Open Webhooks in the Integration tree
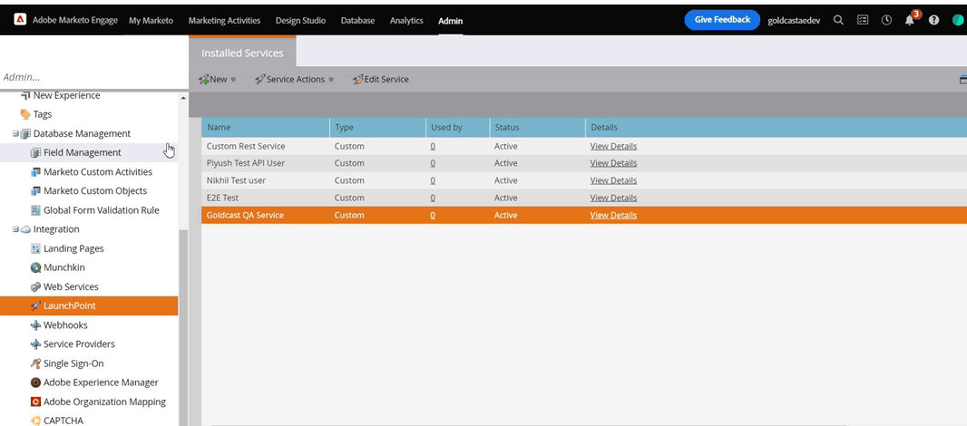The width and height of the screenshot is (967, 426). pos(65,324)
